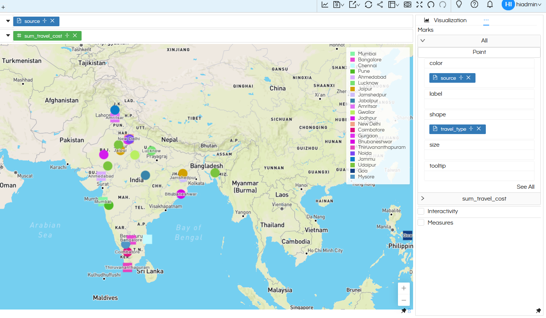Click the fullscreen expand icon
The height and width of the screenshot is (318, 546).
click(x=419, y=4)
